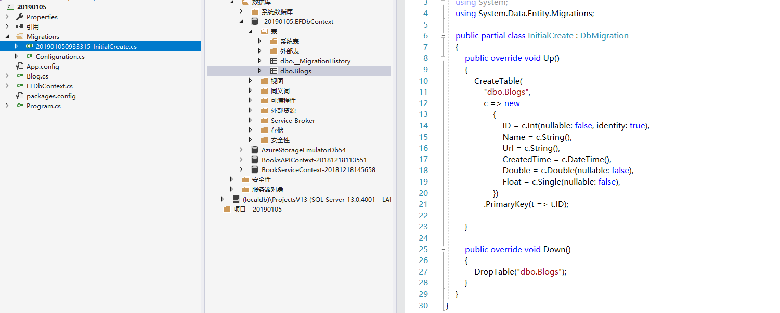Collapse the 表 tables folder arrow
The height and width of the screenshot is (313, 780).
(x=251, y=32)
